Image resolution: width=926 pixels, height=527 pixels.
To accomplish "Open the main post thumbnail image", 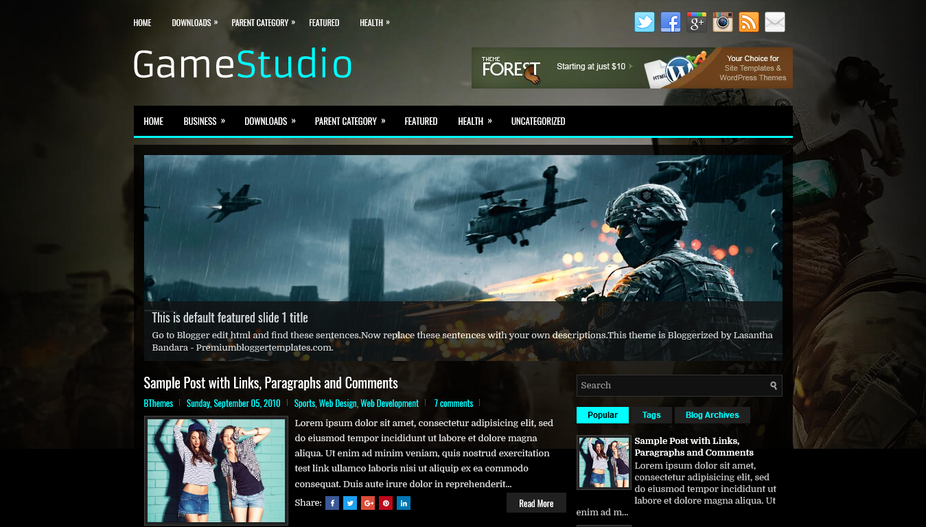I will click(216, 471).
